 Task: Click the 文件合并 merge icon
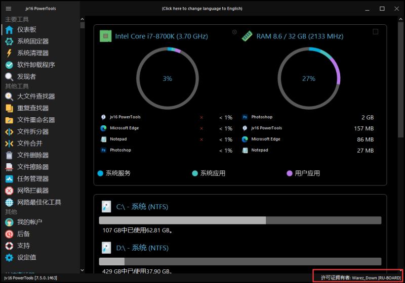click(x=9, y=144)
